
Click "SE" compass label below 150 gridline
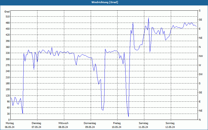coord(200,93)
